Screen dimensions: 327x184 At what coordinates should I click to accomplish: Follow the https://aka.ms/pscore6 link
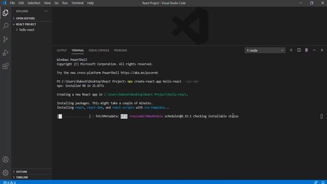pyautogui.click(x=139, y=73)
